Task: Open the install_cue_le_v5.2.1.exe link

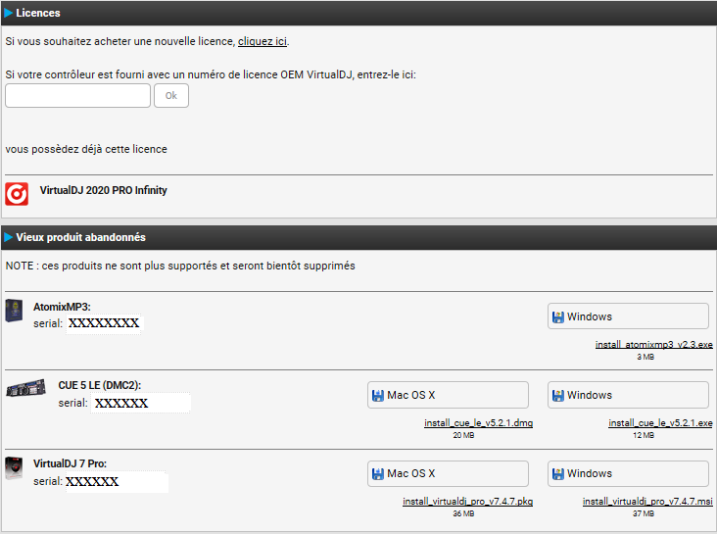Action: pos(660,423)
